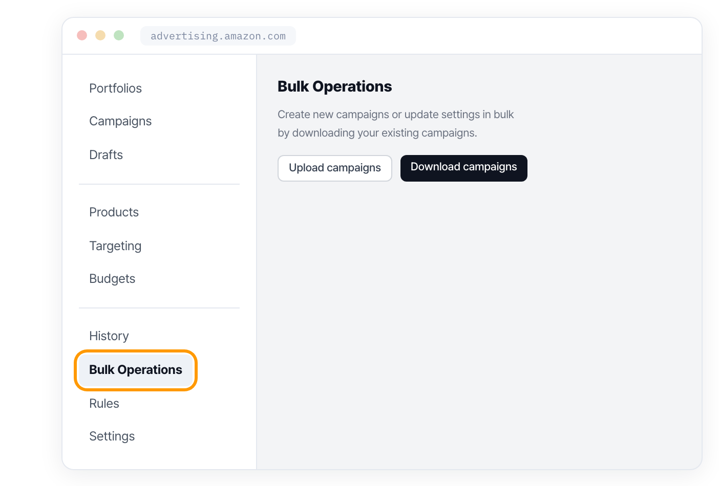Click the red close window dot
Image resolution: width=719 pixels, height=486 pixels.
pos(82,35)
